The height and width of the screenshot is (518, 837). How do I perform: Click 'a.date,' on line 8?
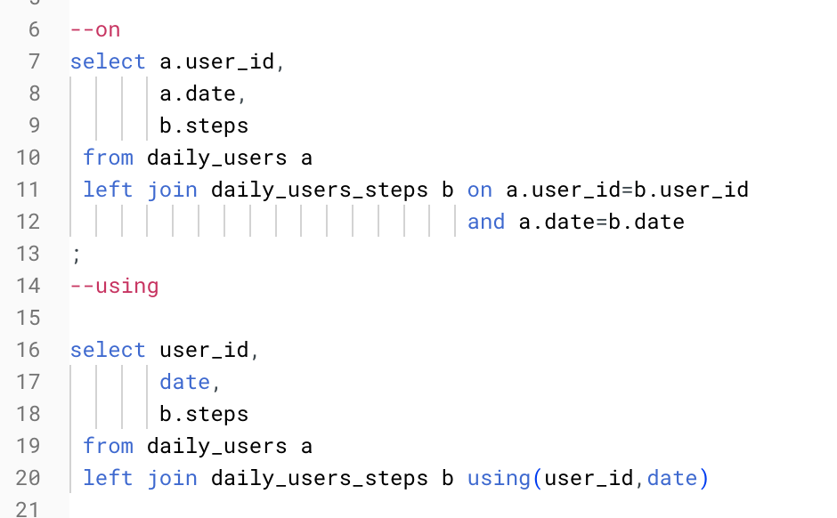[x=203, y=93]
